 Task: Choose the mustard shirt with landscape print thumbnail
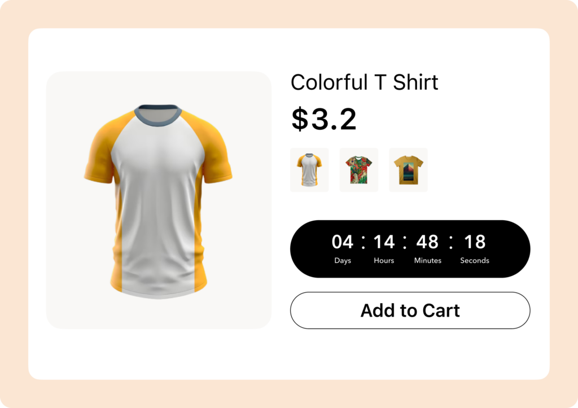point(408,170)
